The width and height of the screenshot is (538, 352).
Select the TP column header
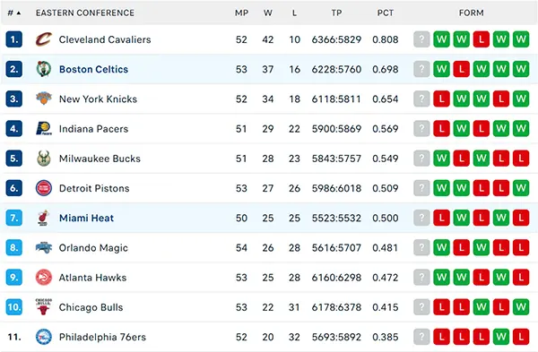(336, 13)
